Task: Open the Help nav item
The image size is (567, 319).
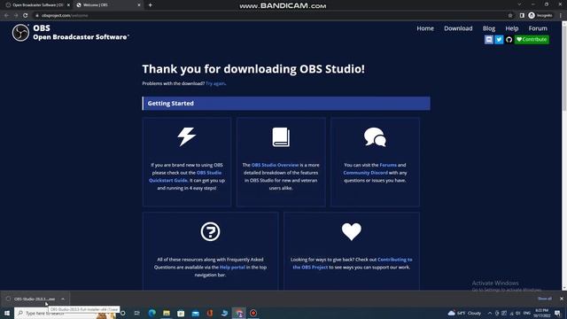Action: point(512,28)
